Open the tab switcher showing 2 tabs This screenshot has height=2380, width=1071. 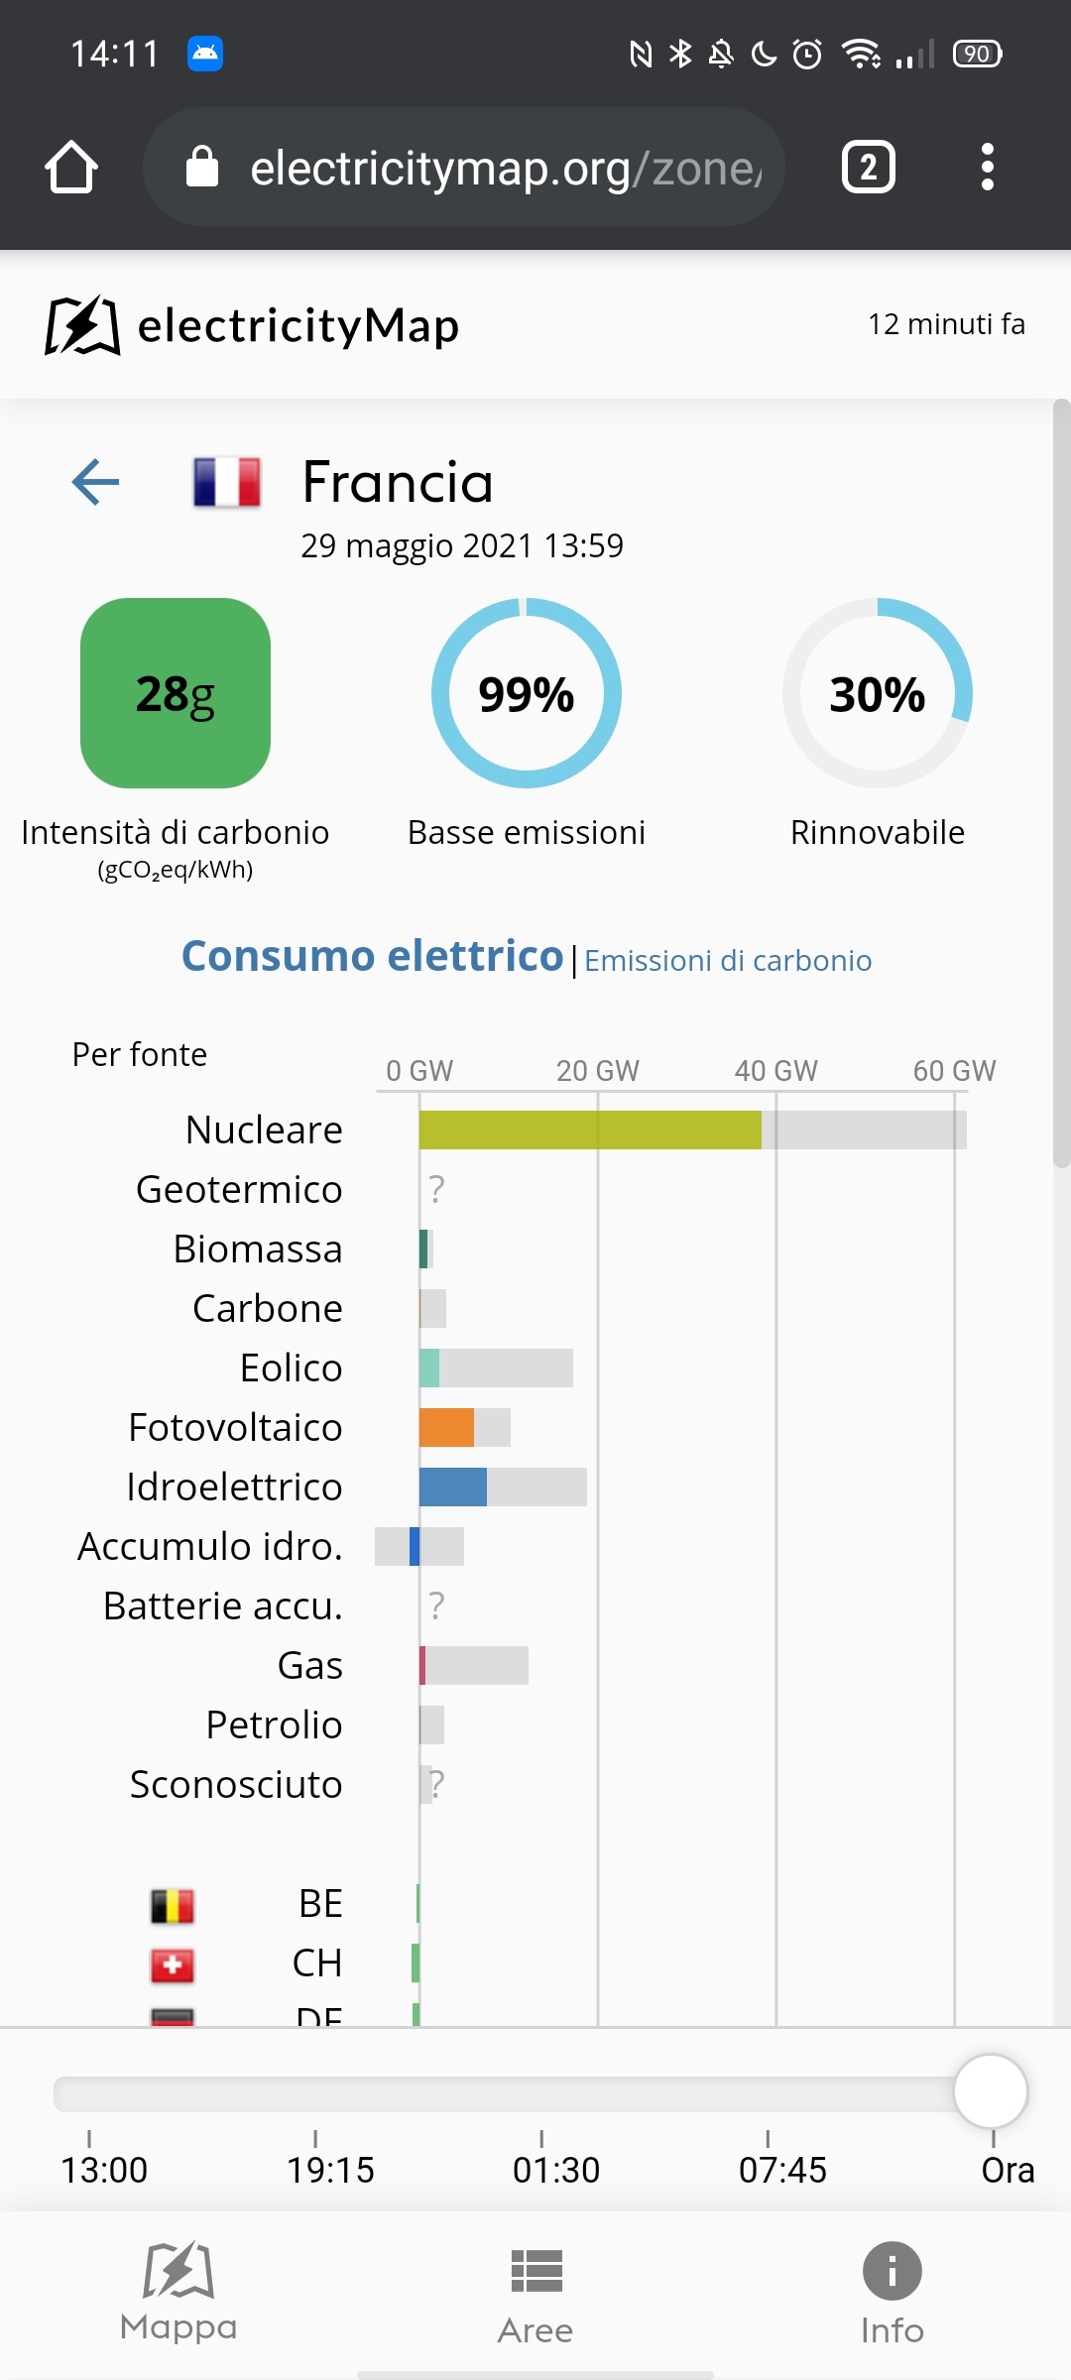(868, 167)
